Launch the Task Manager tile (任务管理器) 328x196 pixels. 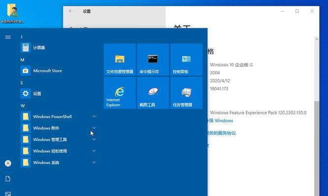[186, 93]
